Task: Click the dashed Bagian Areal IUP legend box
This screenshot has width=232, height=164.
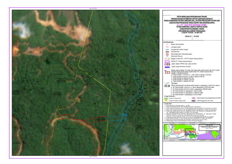Action: point(167,59)
